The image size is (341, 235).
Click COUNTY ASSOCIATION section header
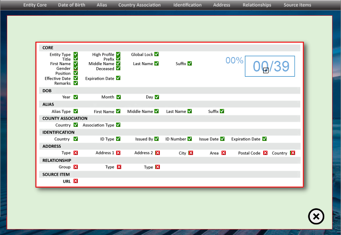tap(170, 118)
